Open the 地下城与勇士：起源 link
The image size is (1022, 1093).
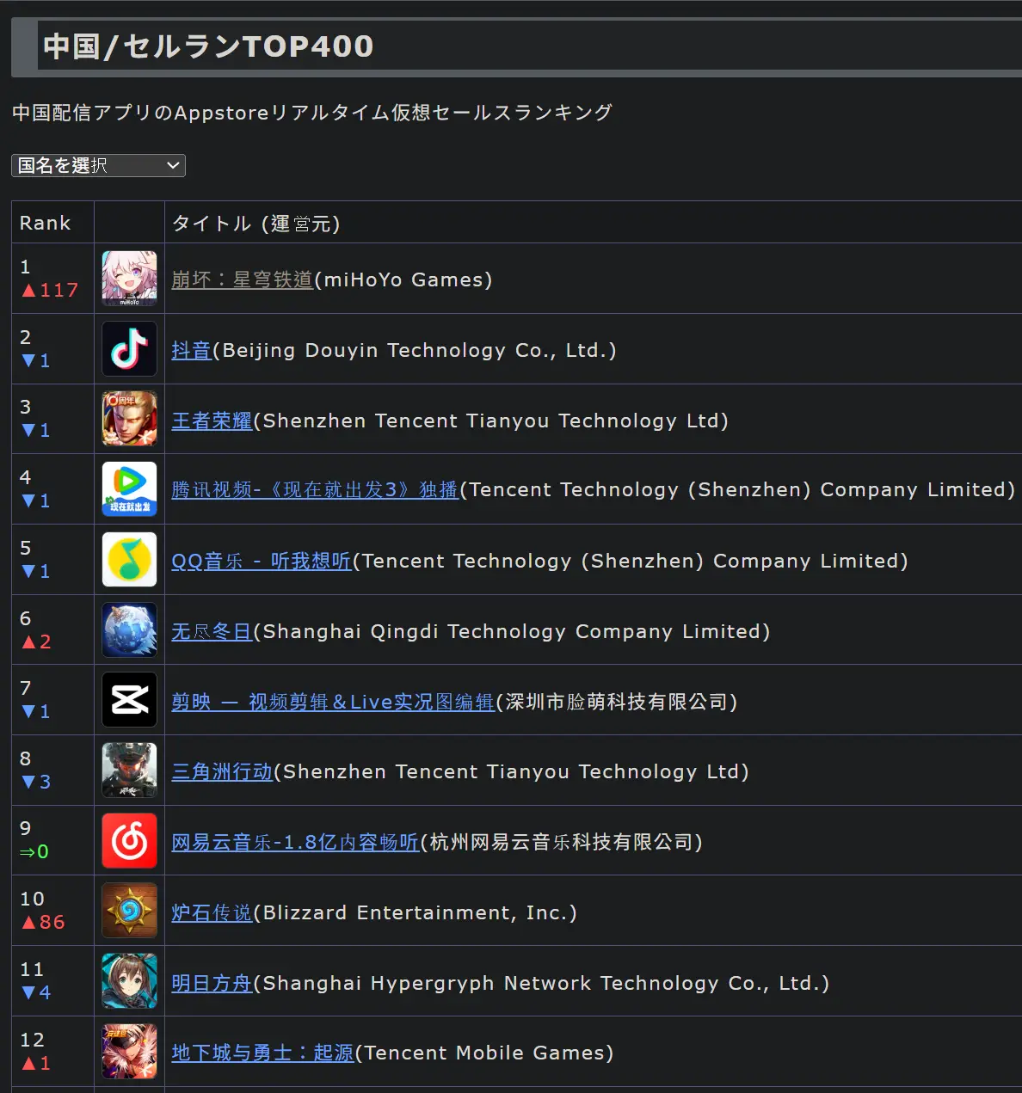coord(262,1053)
